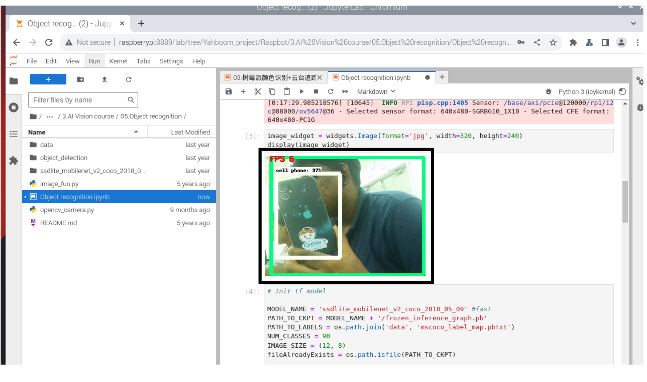Upload files using the upload icon
This screenshot has width=647, height=382.
click(x=104, y=79)
